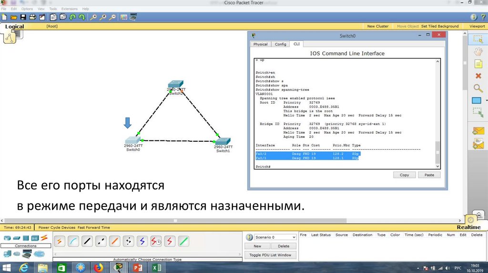Pick the light-blue console cable
This screenshot has height=273, width=488.
pyautogui.click(x=73, y=241)
